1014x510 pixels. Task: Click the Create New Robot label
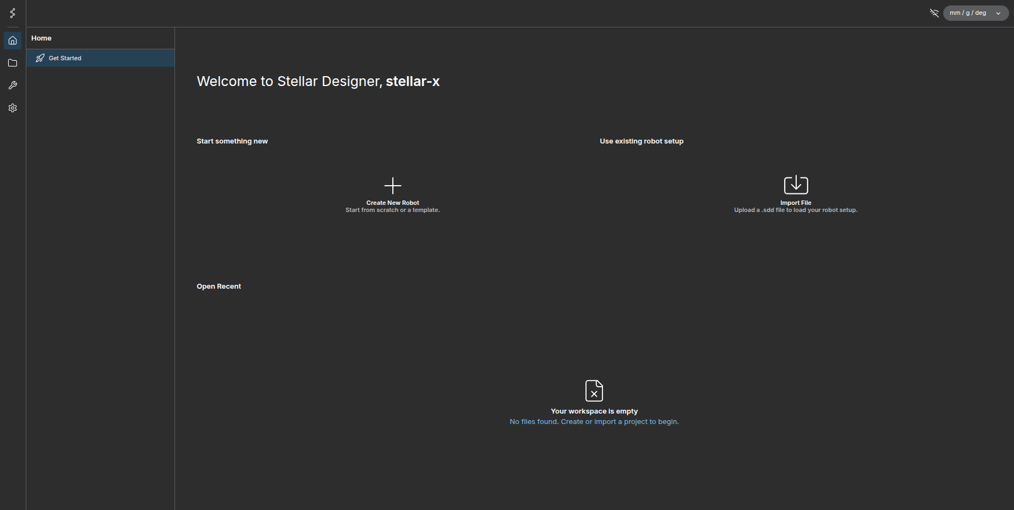pyautogui.click(x=392, y=203)
